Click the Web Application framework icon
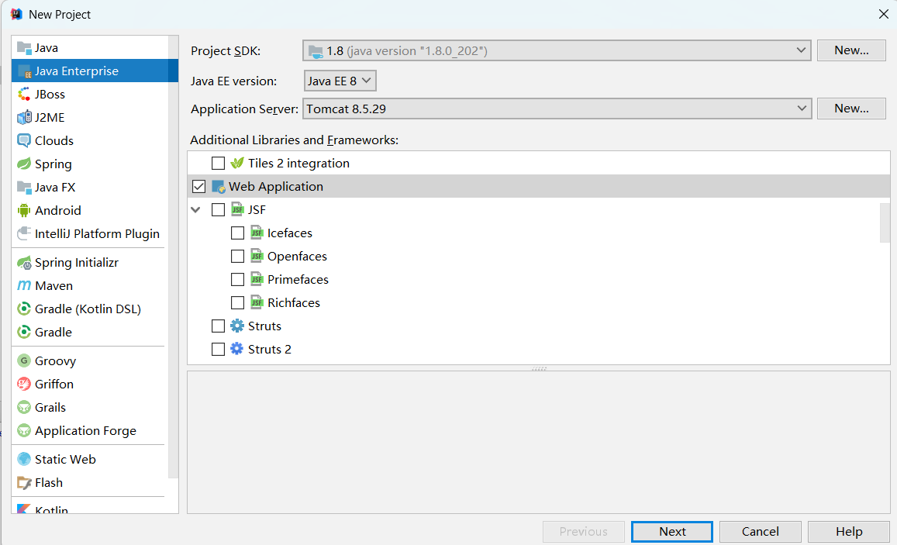897x545 pixels. pyautogui.click(x=218, y=186)
